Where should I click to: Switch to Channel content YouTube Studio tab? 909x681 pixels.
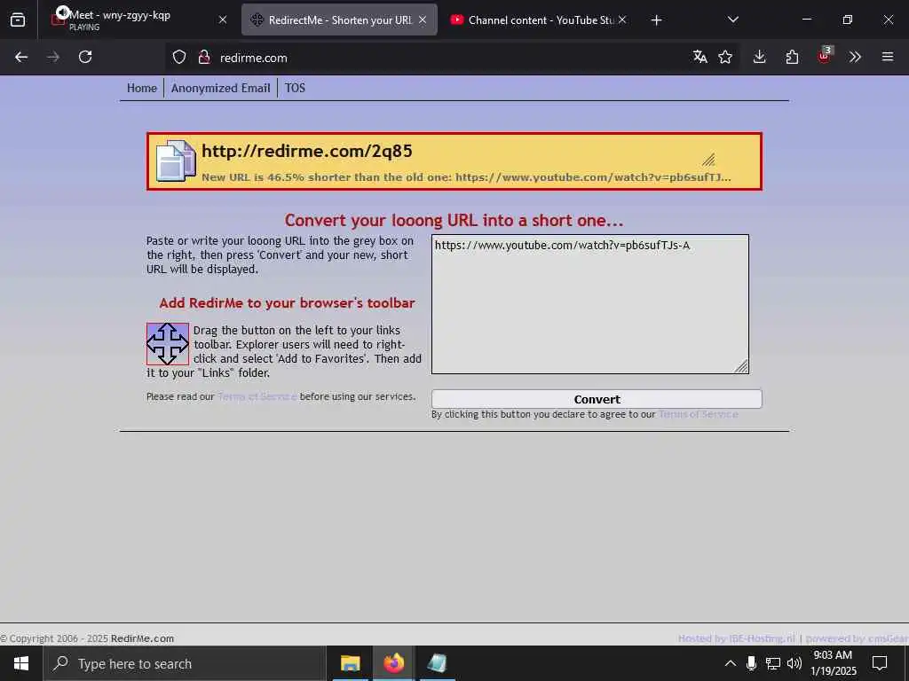539,20
